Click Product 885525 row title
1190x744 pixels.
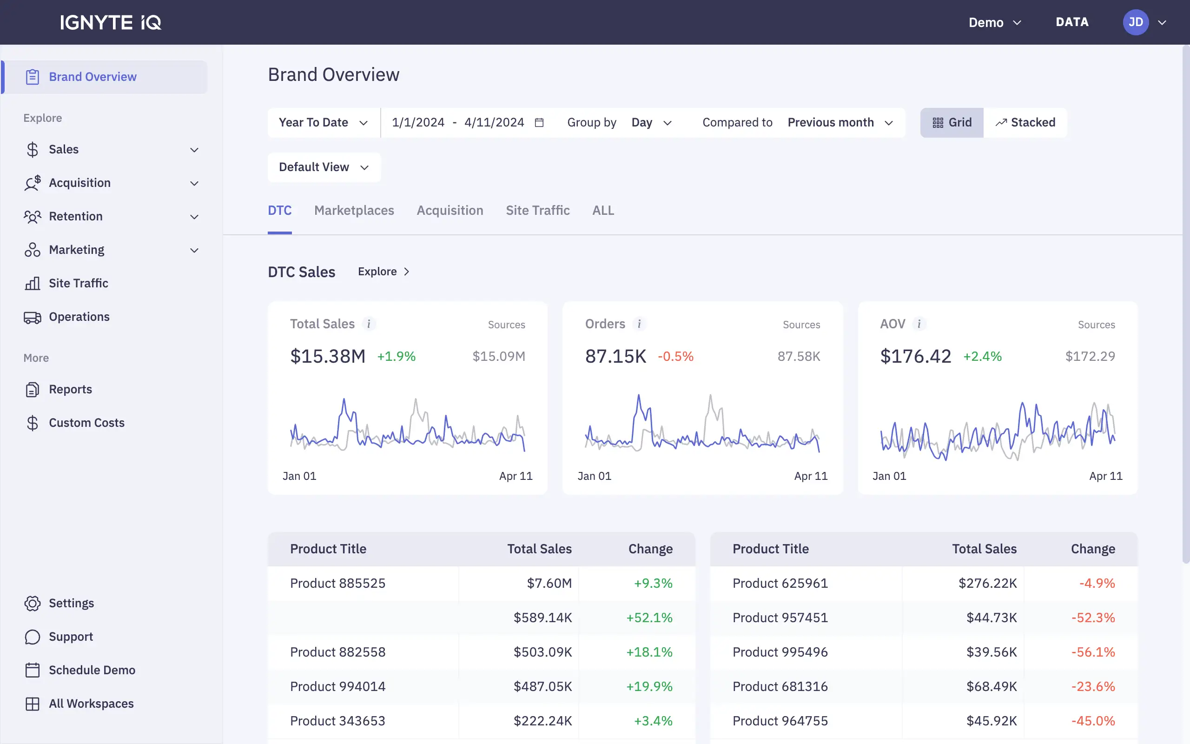[x=338, y=584]
